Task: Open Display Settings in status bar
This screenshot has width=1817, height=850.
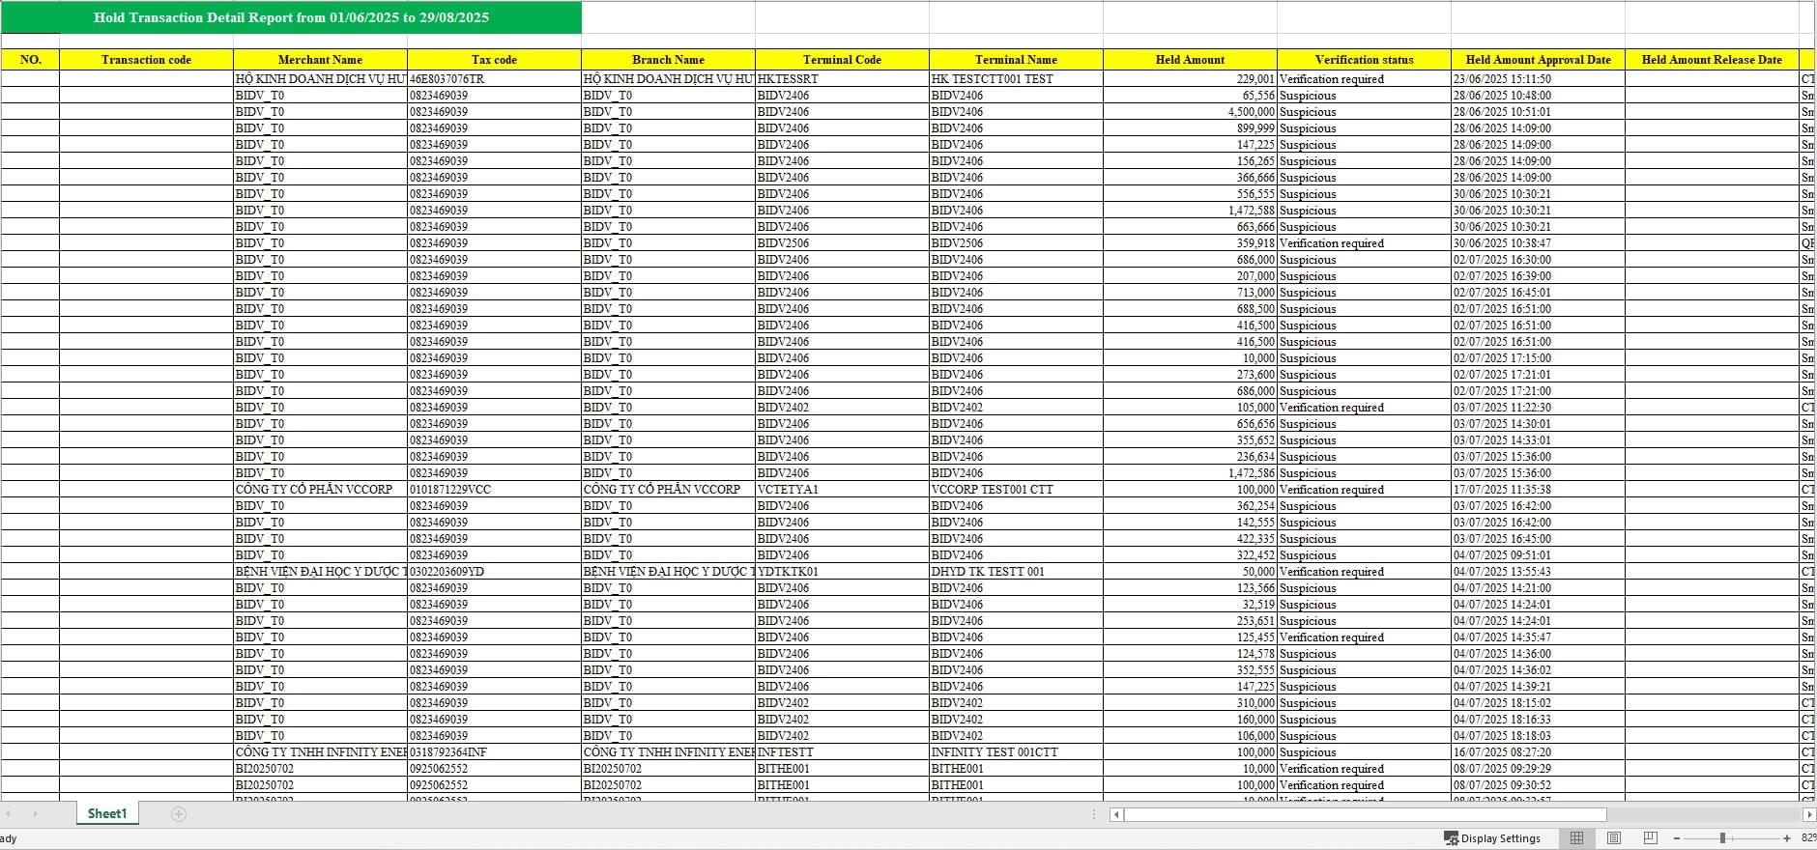Action: click(1492, 838)
